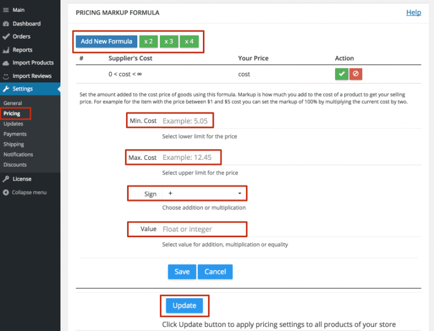
Task: Click 'Select upper limit for the price' hint
Action: click(x=200, y=173)
